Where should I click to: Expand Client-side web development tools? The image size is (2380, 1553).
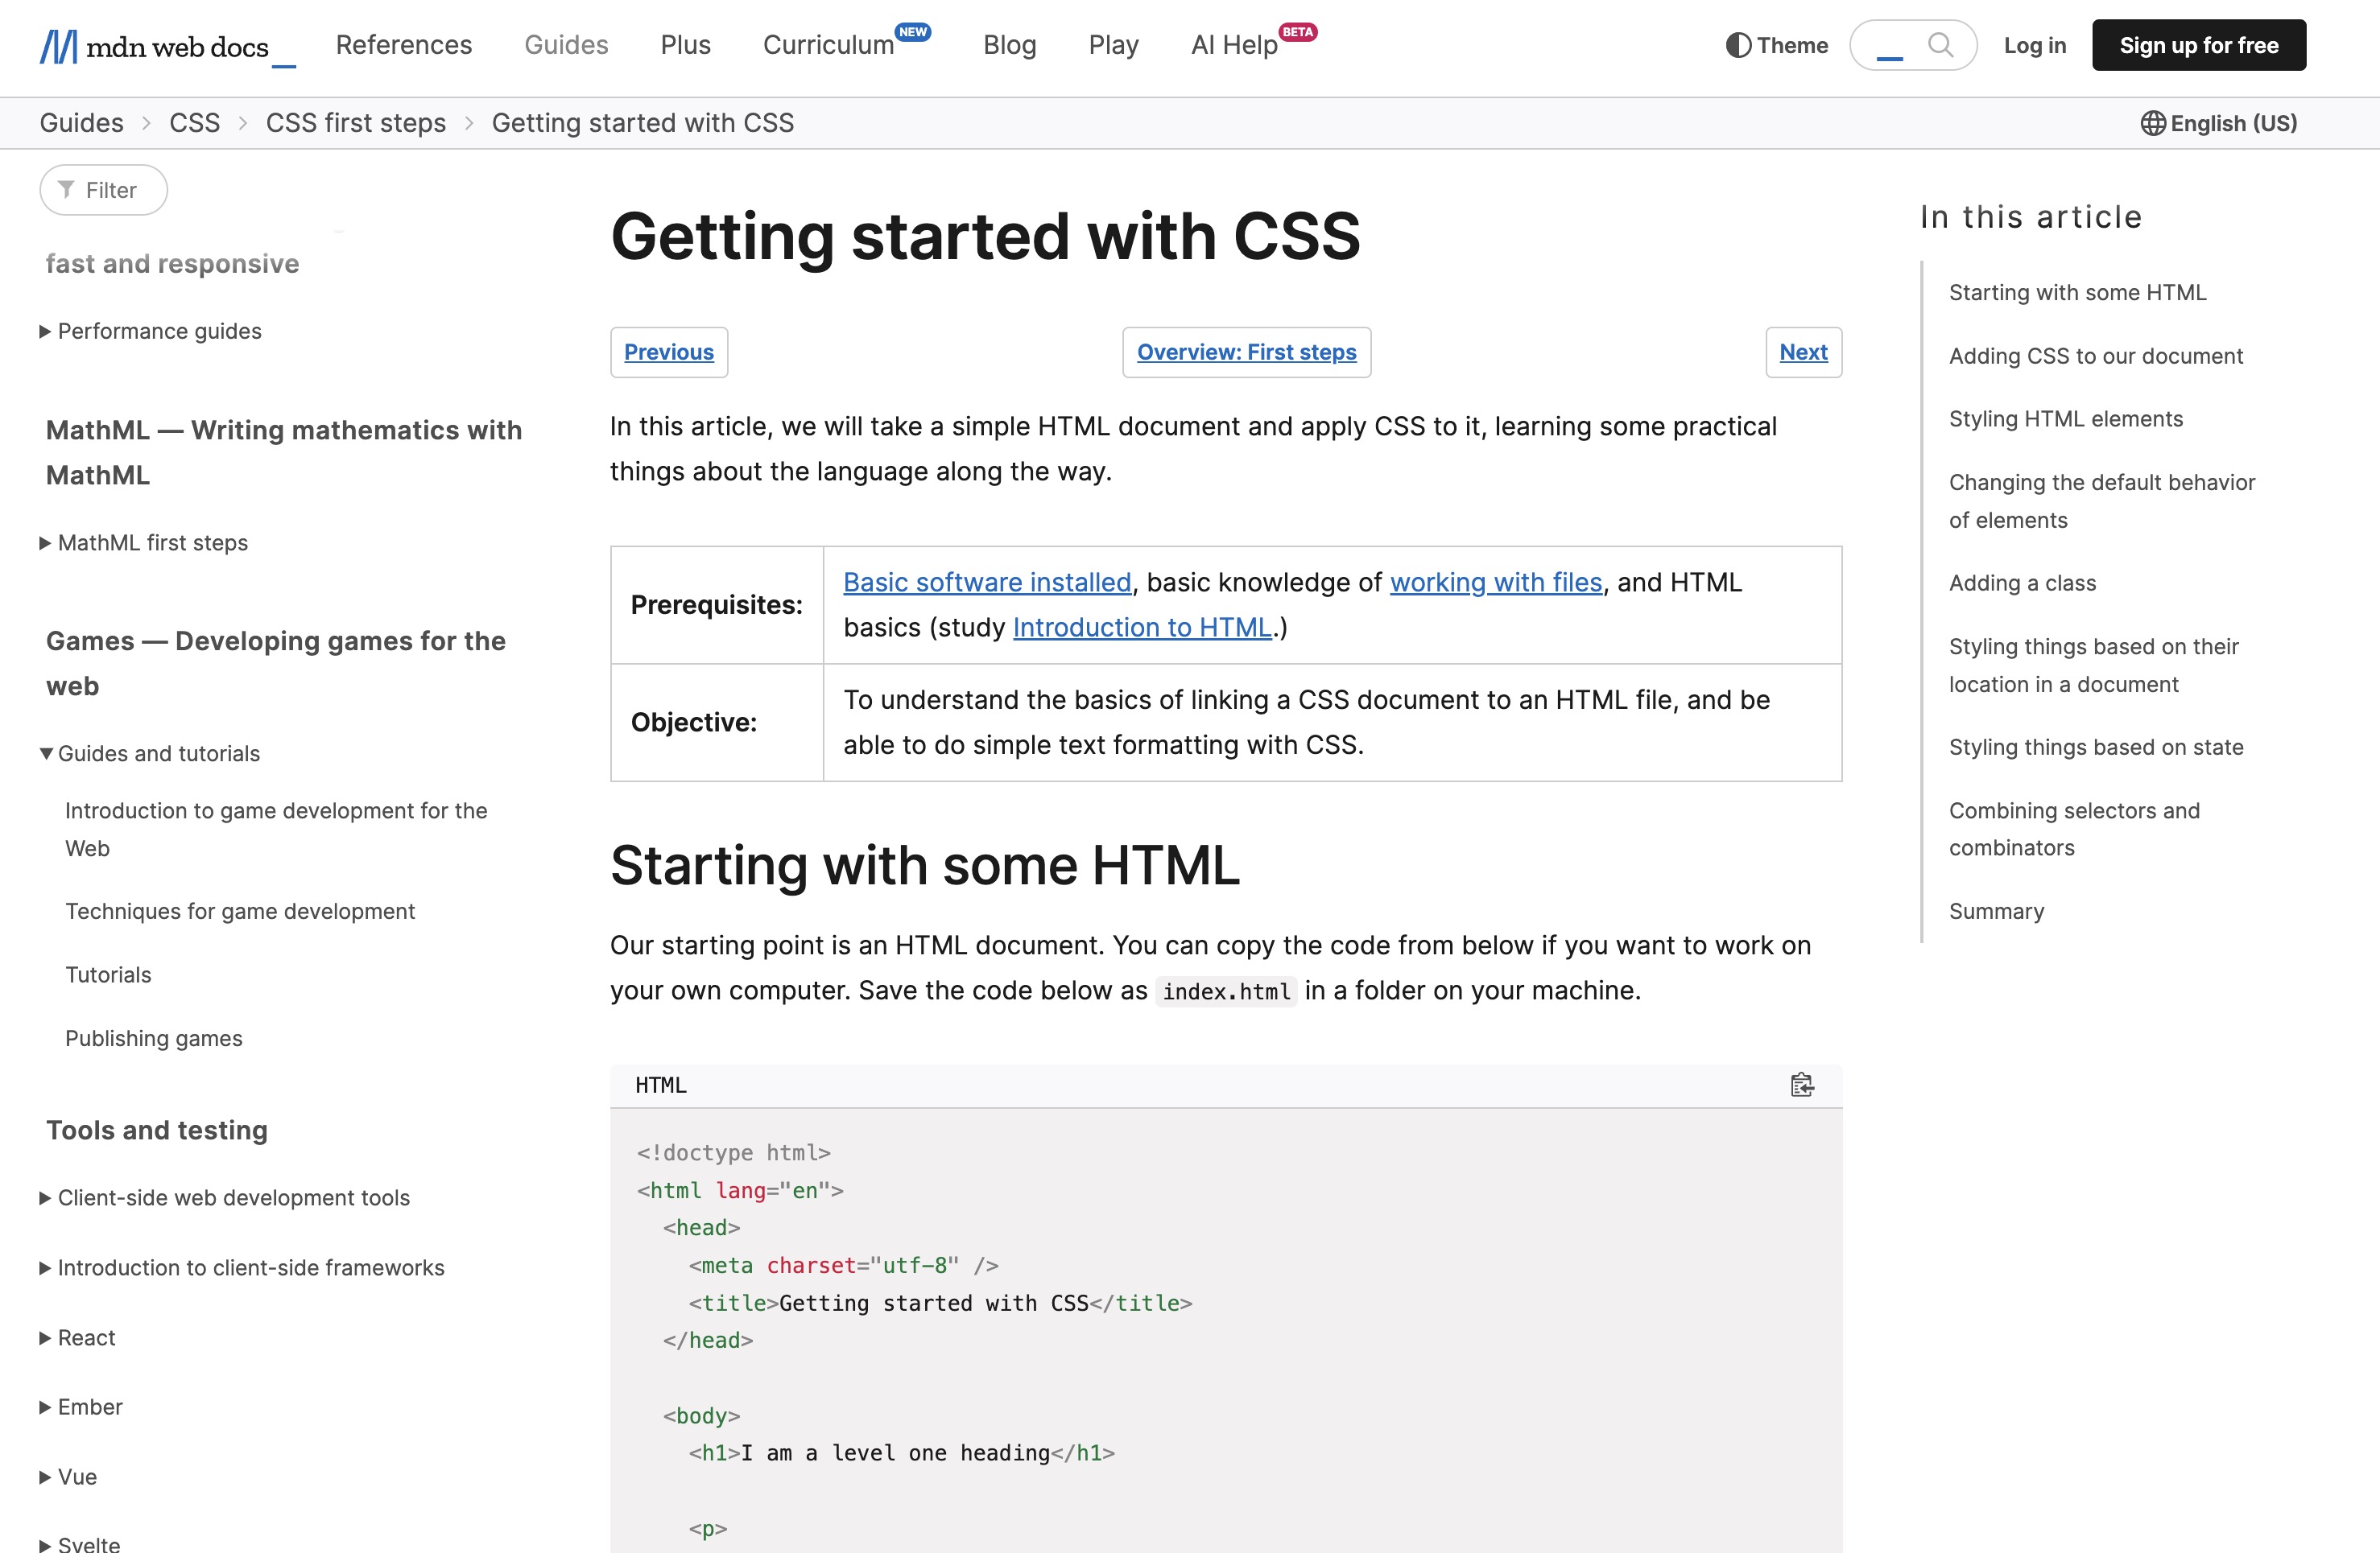(233, 1197)
